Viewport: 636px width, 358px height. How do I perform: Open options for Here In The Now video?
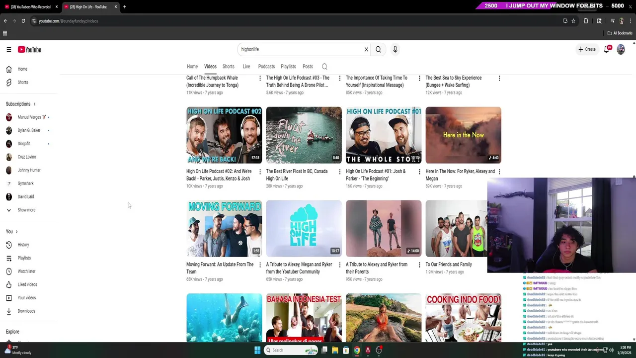(499, 172)
